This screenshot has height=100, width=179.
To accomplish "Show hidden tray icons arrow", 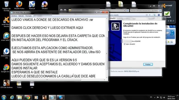I will pos(155,97).
